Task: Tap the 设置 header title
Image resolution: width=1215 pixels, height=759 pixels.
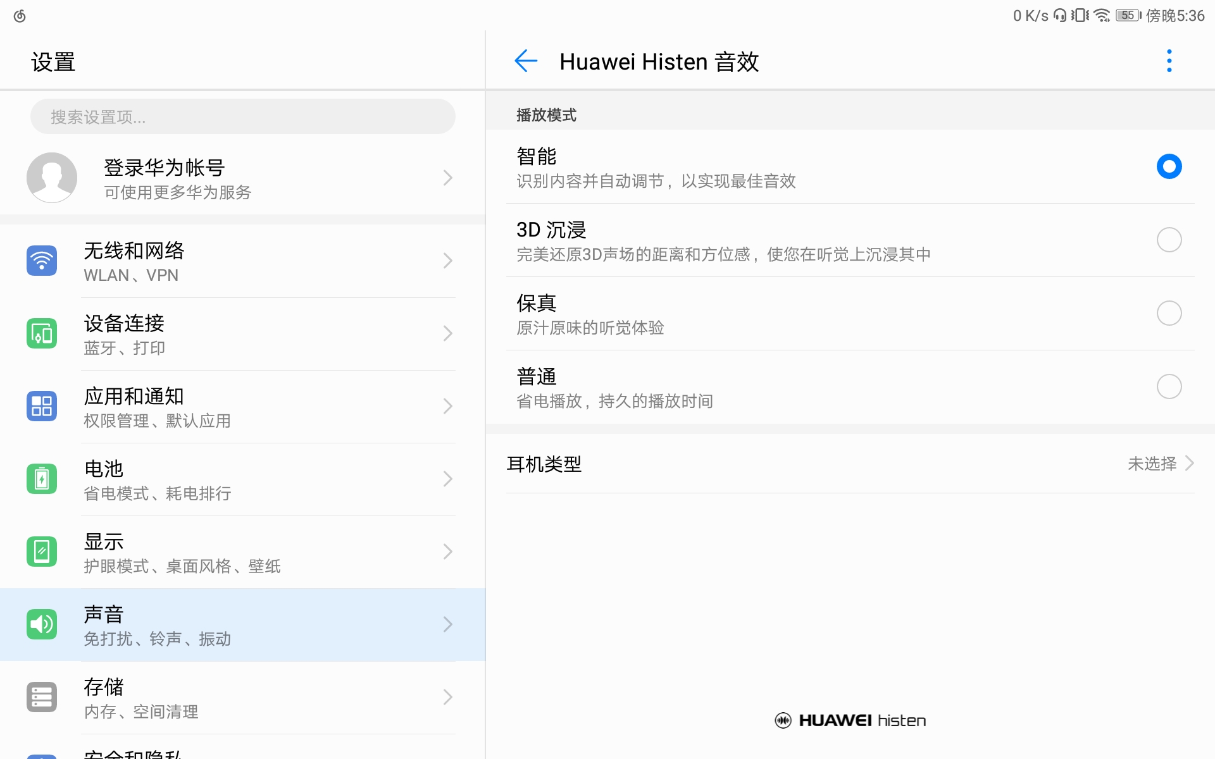Action: point(53,62)
